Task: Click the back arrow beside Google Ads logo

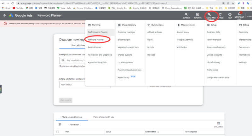Action: (4, 15)
